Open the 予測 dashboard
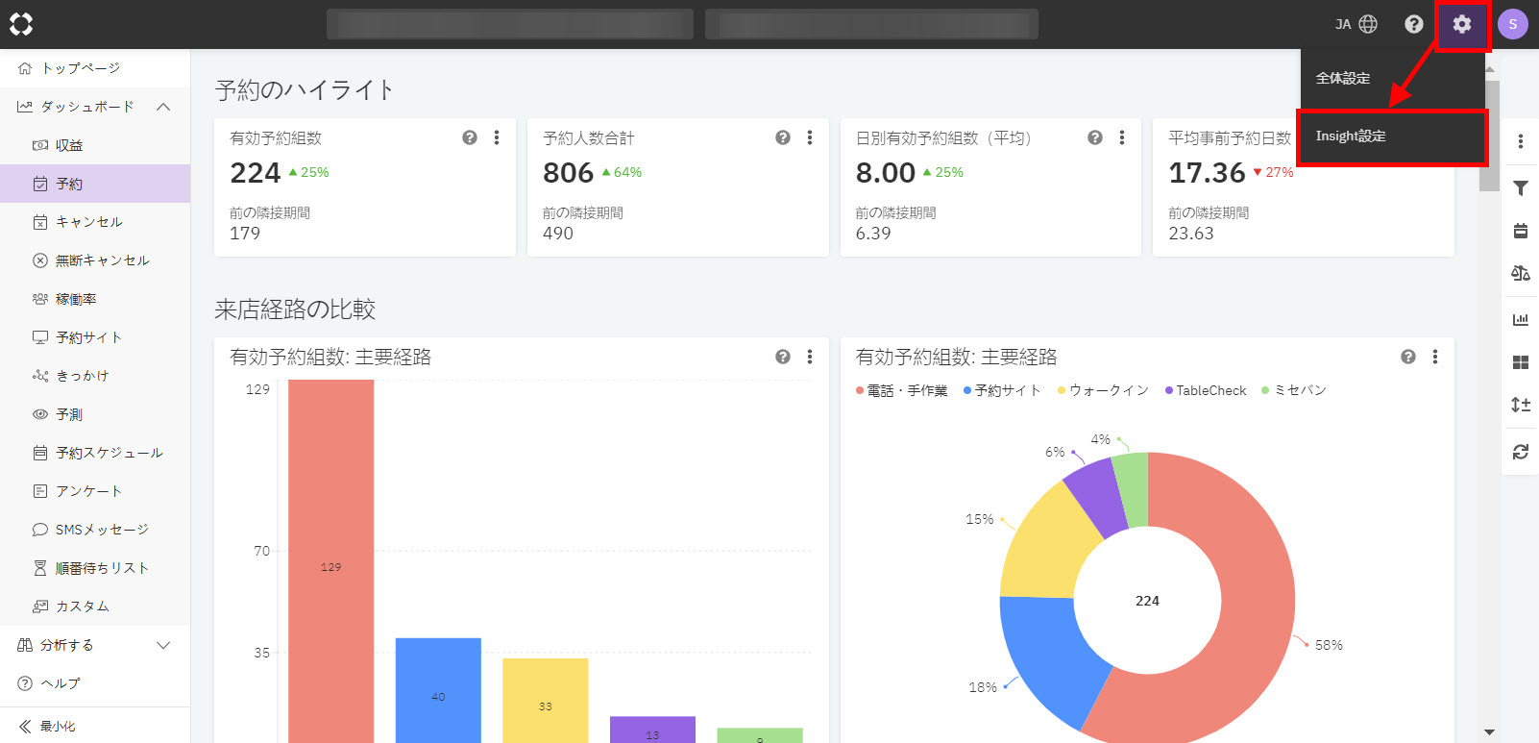This screenshot has width=1539, height=743. coord(94,414)
